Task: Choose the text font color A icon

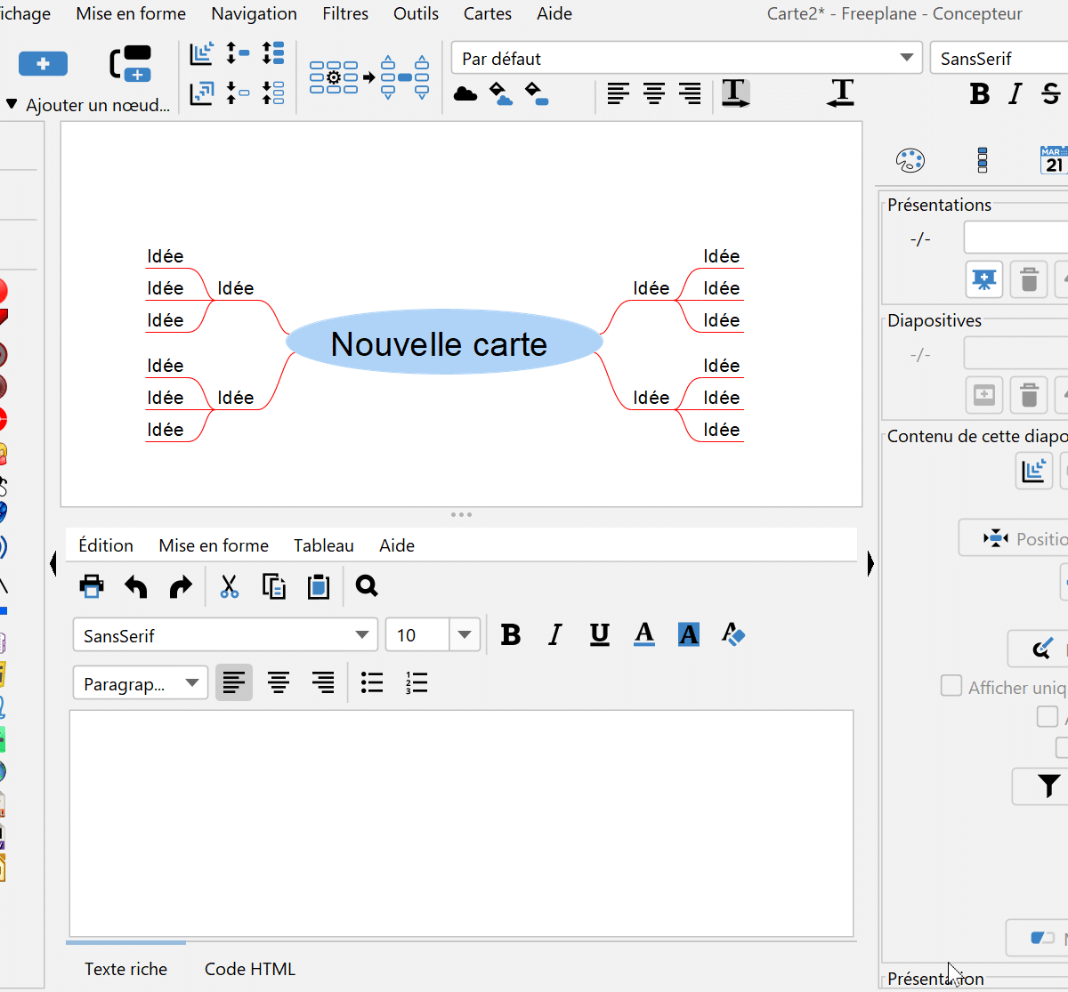Action: pyautogui.click(x=644, y=635)
